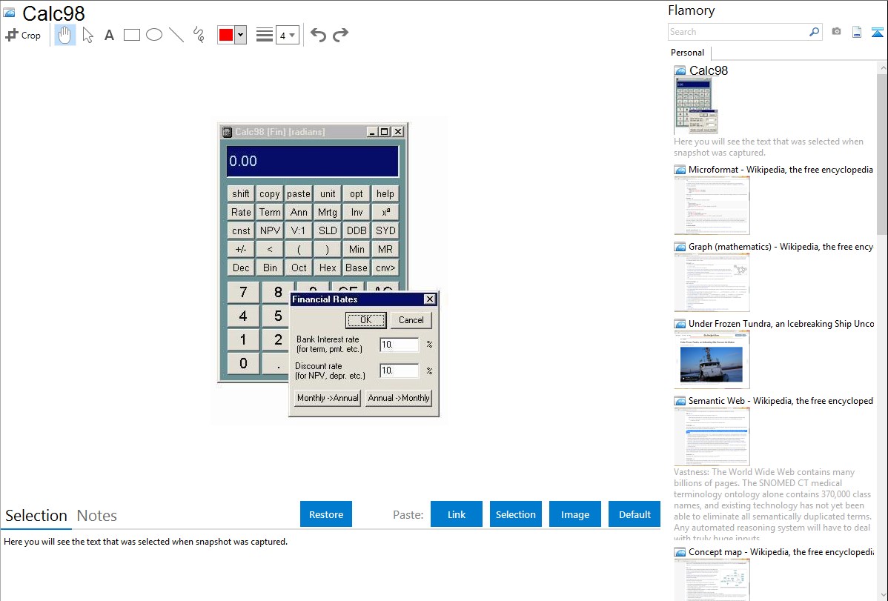Pick the rectangle shape tool
Image resolution: width=888 pixels, height=601 pixels.
[x=131, y=35]
